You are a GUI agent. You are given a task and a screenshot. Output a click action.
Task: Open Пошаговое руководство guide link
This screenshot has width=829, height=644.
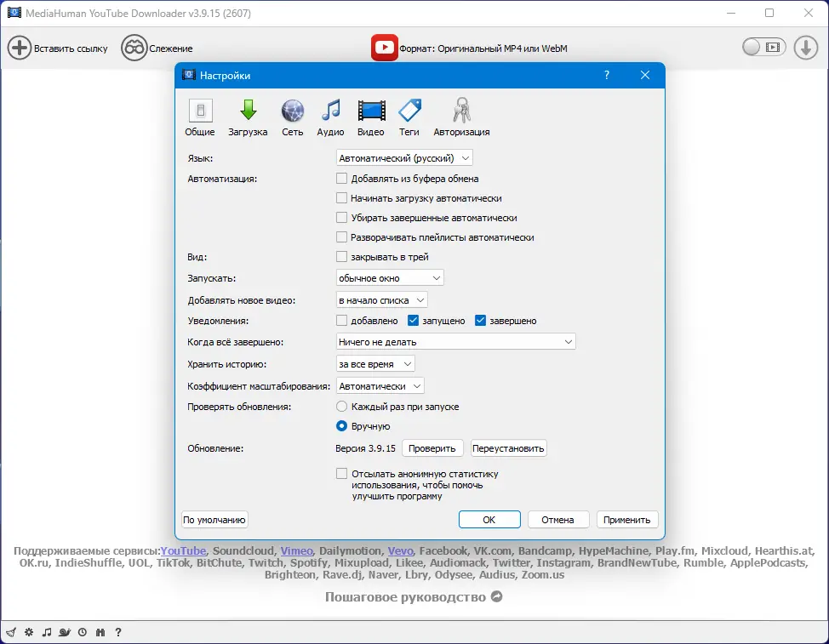(x=405, y=597)
